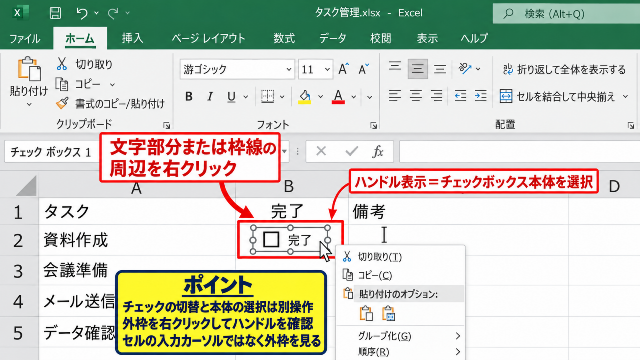The height and width of the screenshot is (360, 640).
Task: Open the font size 11 dropdown
Action: click(315, 69)
